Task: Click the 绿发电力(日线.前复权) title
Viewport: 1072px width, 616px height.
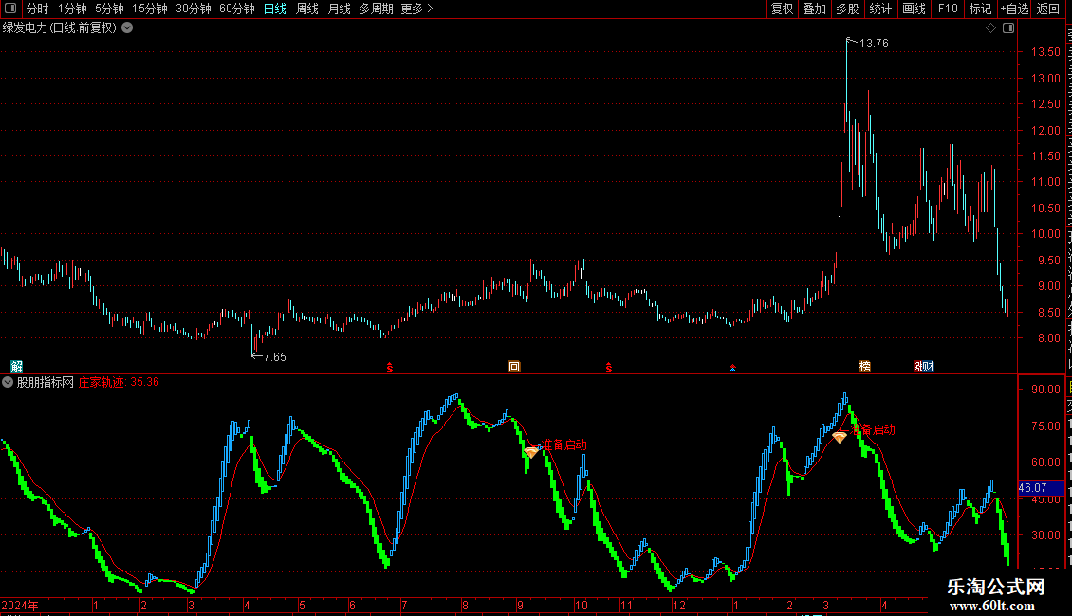Action: tap(60, 28)
